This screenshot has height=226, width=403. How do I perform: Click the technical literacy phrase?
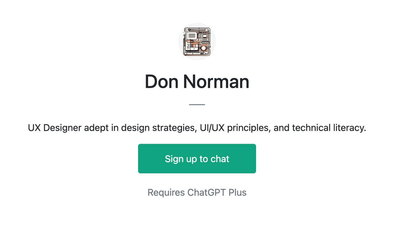pyautogui.click(x=329, y=128)
